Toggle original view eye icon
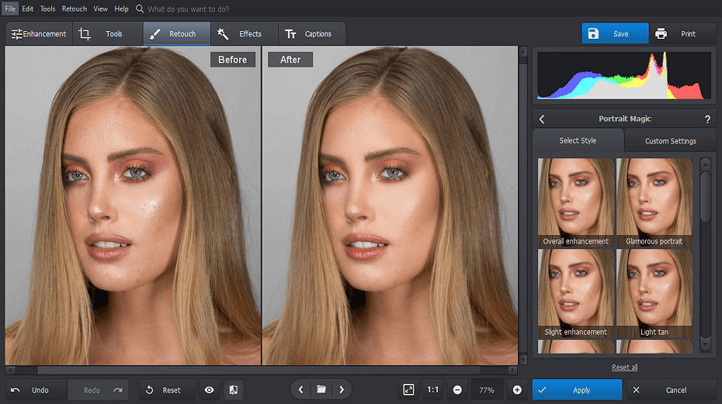The width and height of the screenshot is (722, 404). coord(209,390)
